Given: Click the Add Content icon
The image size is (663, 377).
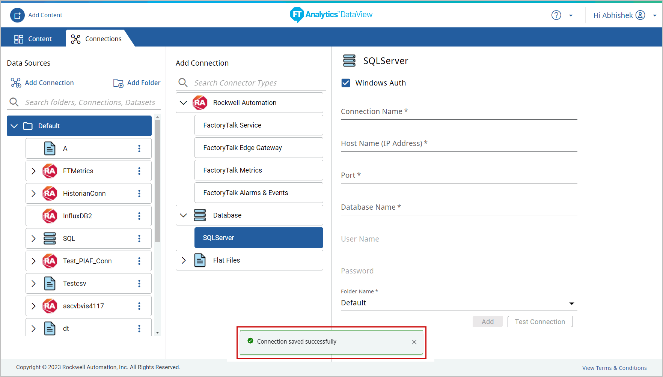Looking at the screenshot, I should (17, 15).
